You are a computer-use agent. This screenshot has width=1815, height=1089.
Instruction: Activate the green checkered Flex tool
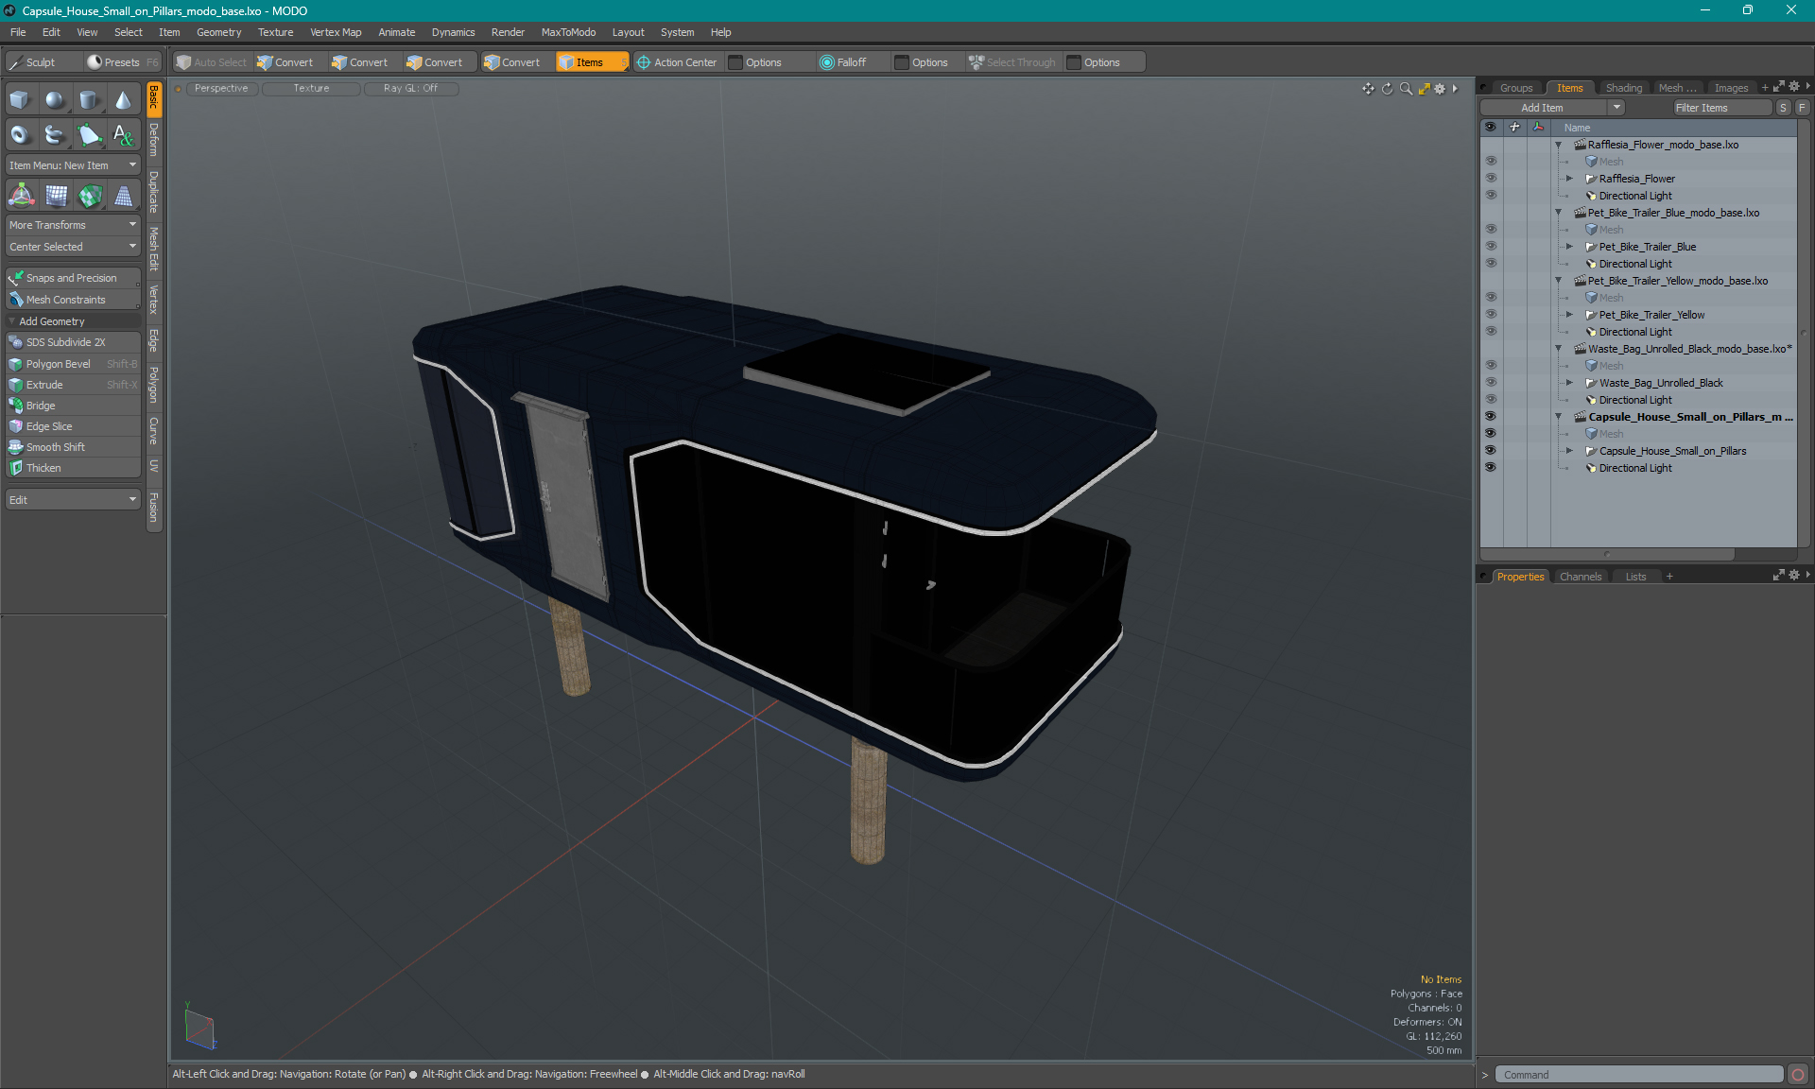tap(90, 196)
